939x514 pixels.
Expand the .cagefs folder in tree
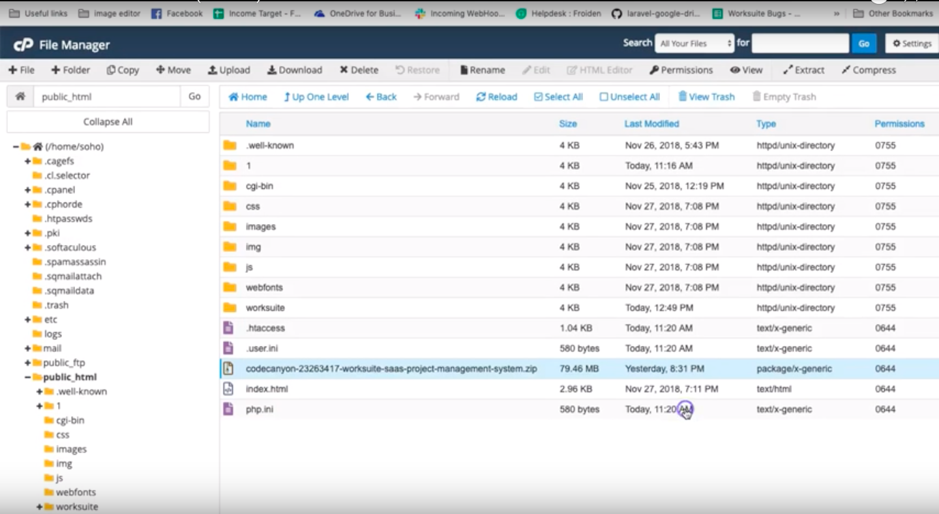pos(28,161)
